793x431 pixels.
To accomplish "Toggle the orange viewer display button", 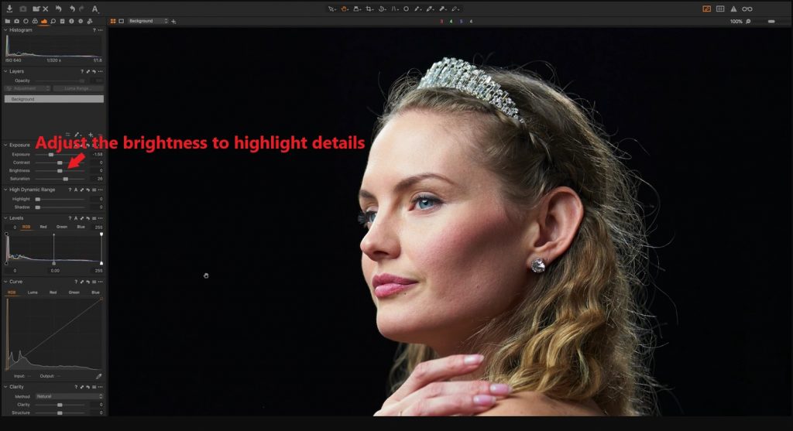I will coord(706,9).
